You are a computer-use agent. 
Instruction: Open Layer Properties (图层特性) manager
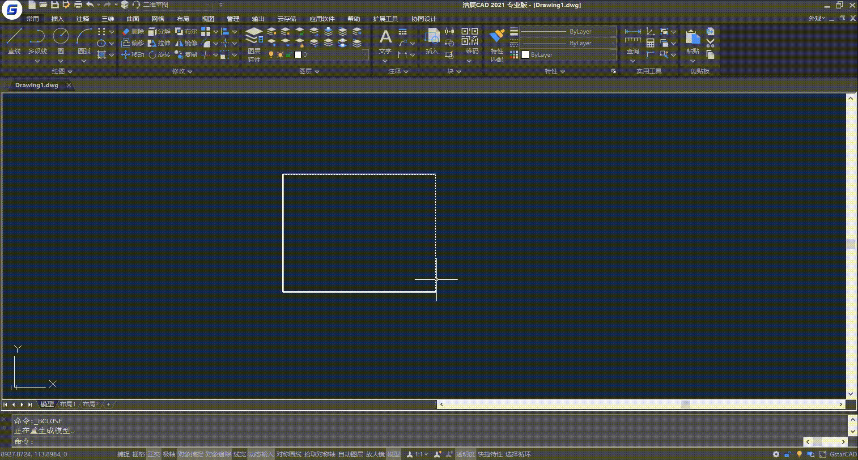pos(254,45)
